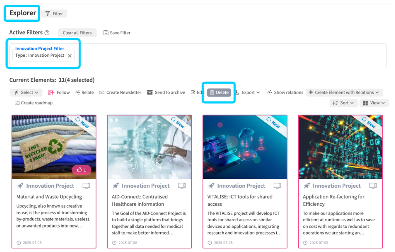Click the Filter button next to Explorer
The image size is (395, 252).
(54, 14)
